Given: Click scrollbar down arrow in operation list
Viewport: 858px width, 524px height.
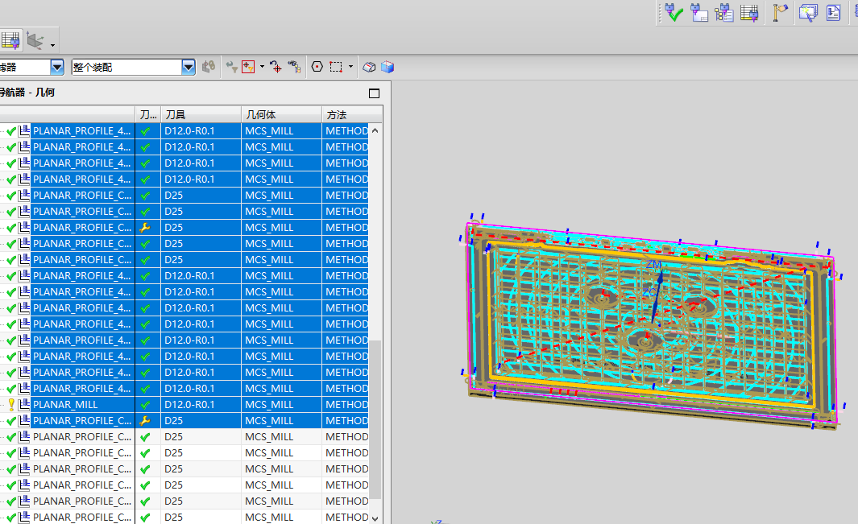Looking at the screenshot, I should pyautogui.click(x=375, y=518).
